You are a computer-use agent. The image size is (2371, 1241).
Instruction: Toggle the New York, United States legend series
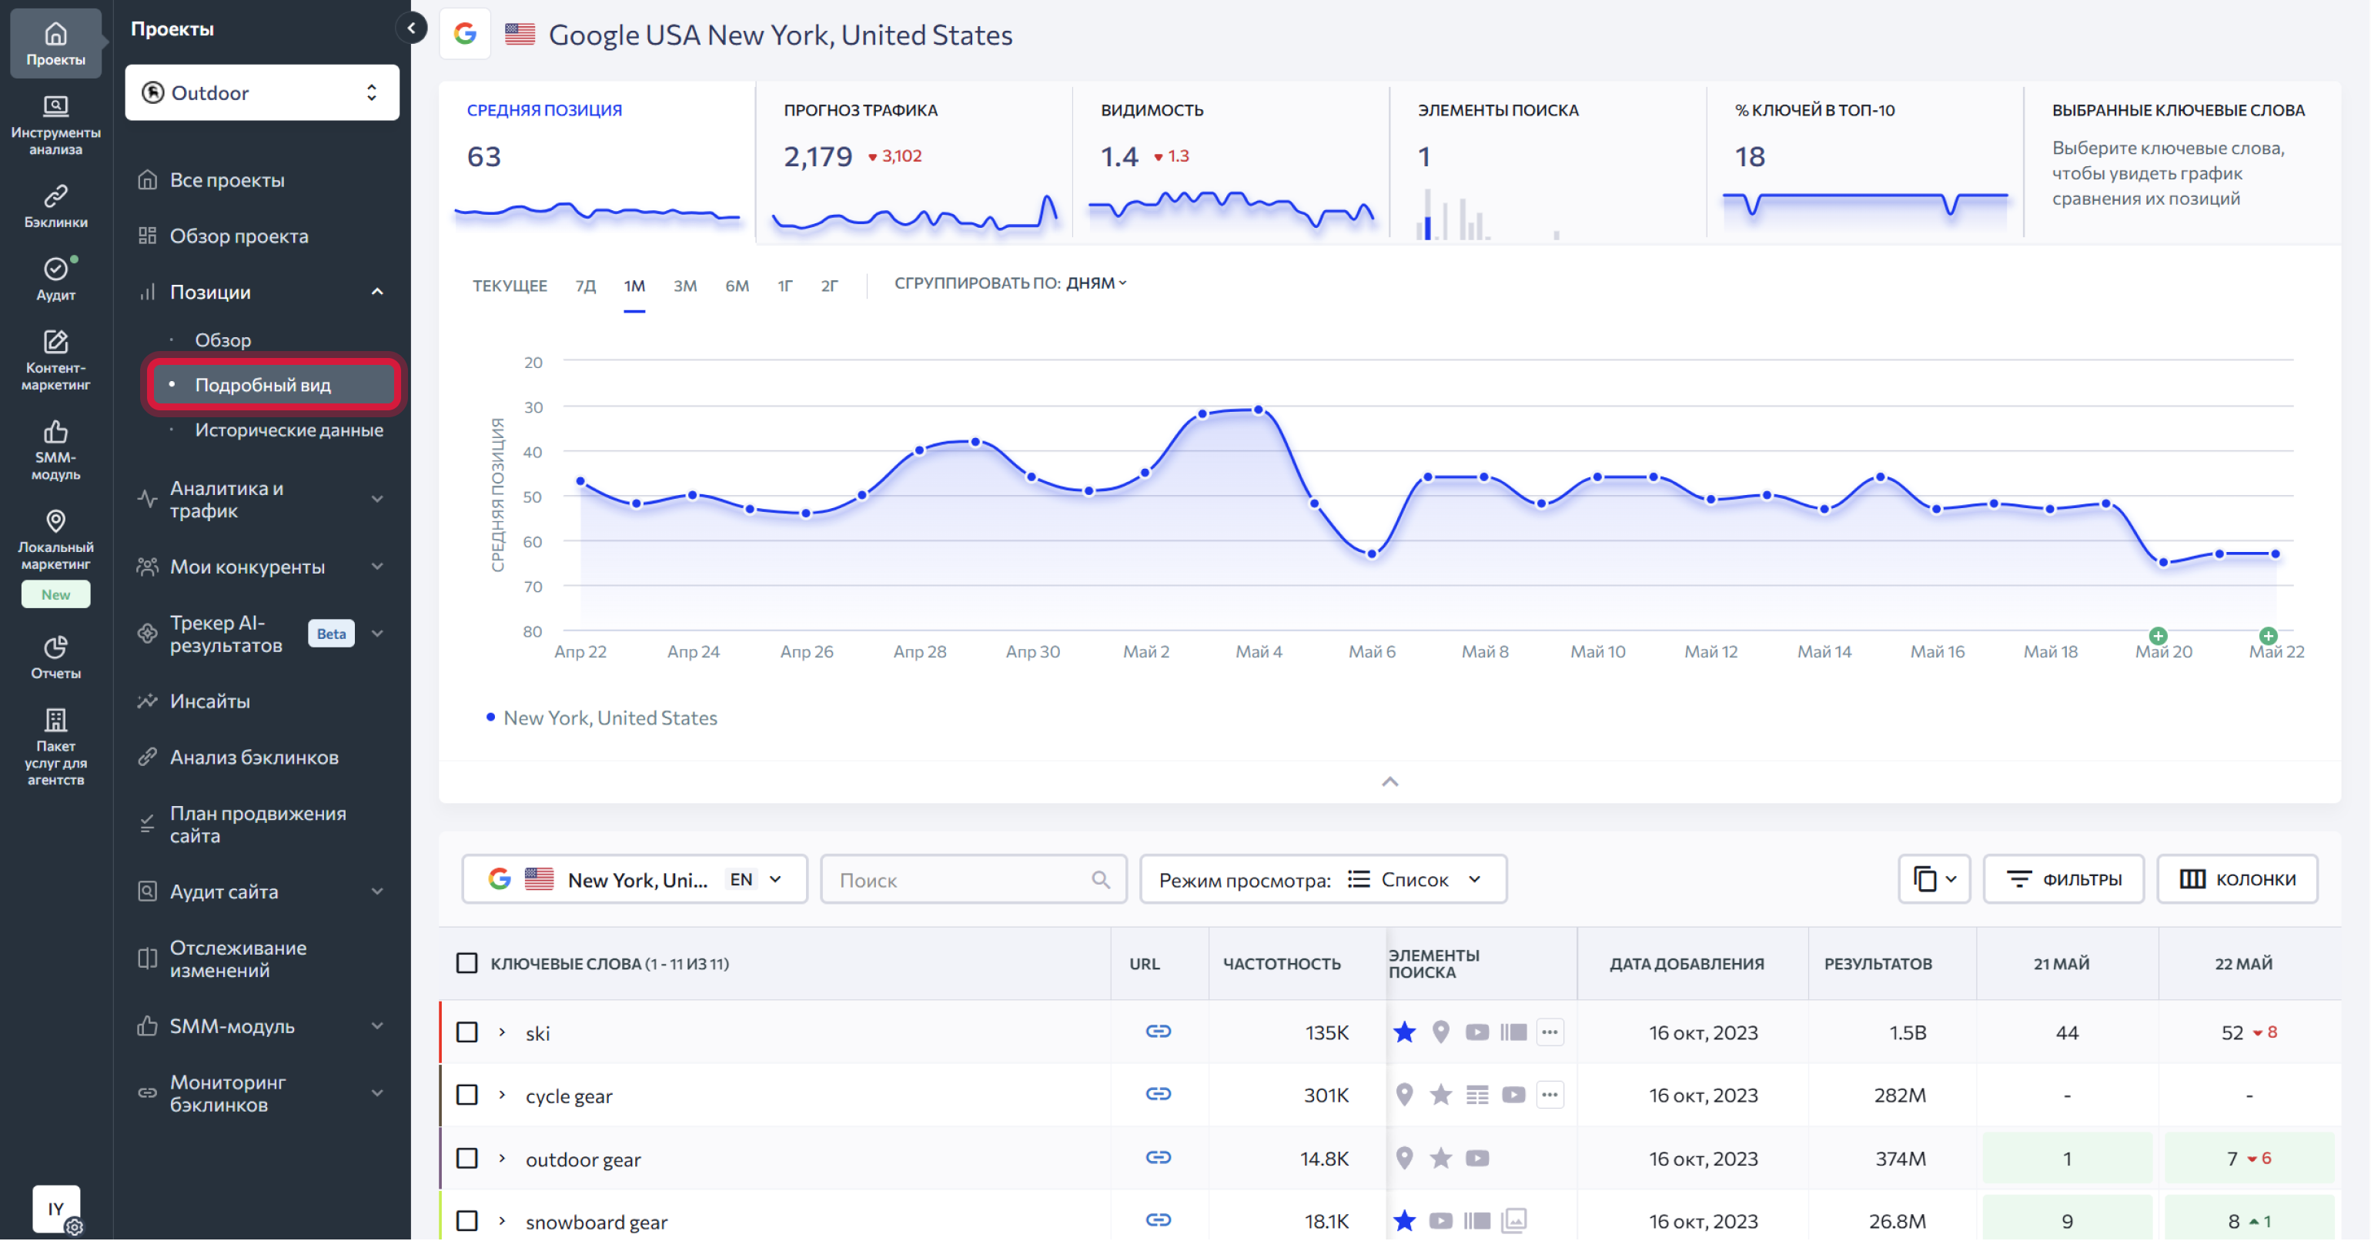click(x=602, y=718)
